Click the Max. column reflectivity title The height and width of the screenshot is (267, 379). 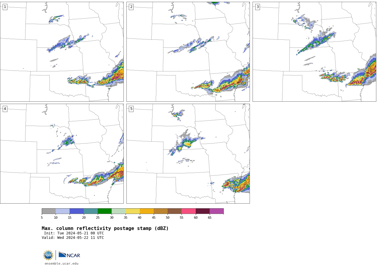pyautogui.click(x=105, y=228)
